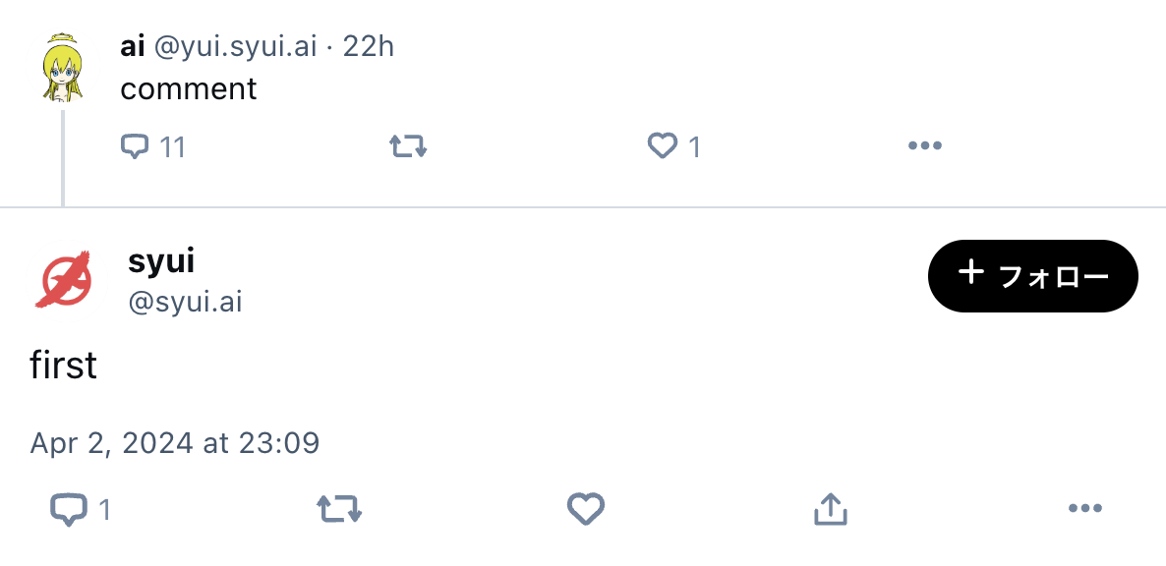Image resolution: width=1166 pixels, height=566 pixels.
Task: Share syui's post via share icon
Action: pos(831,510)
